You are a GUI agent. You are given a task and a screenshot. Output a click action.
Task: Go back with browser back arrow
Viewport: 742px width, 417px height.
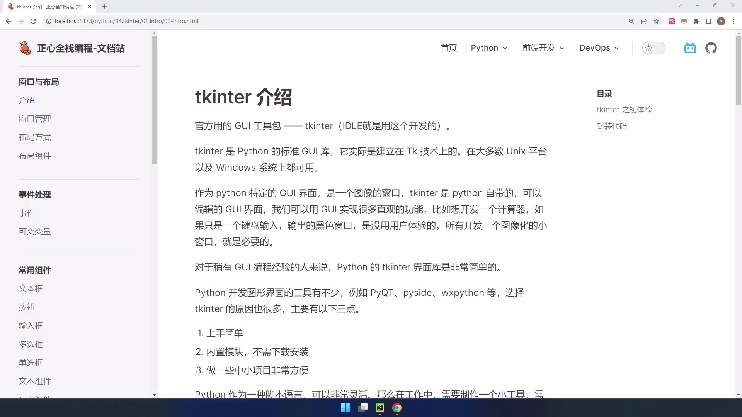(9, 21)
